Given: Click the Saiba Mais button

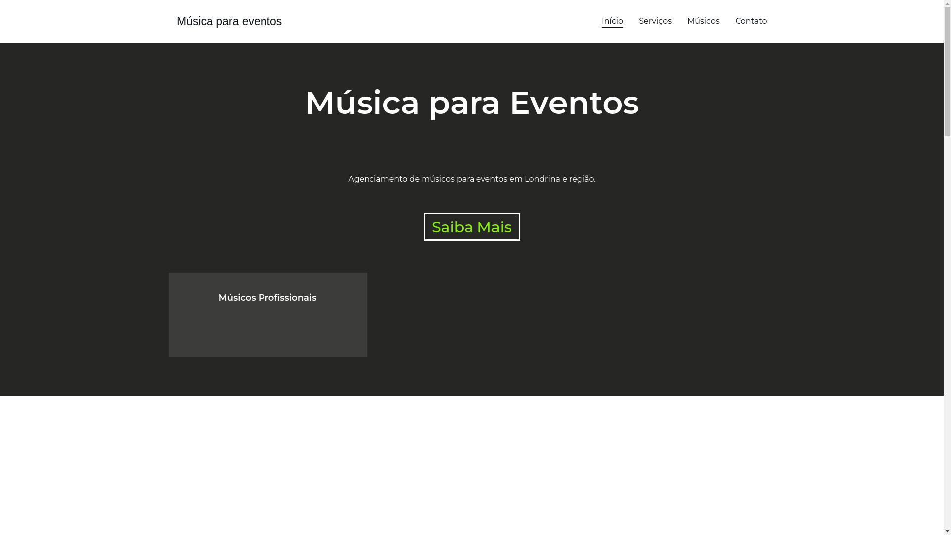Looking at the screenshot, I should pos(472,227).
